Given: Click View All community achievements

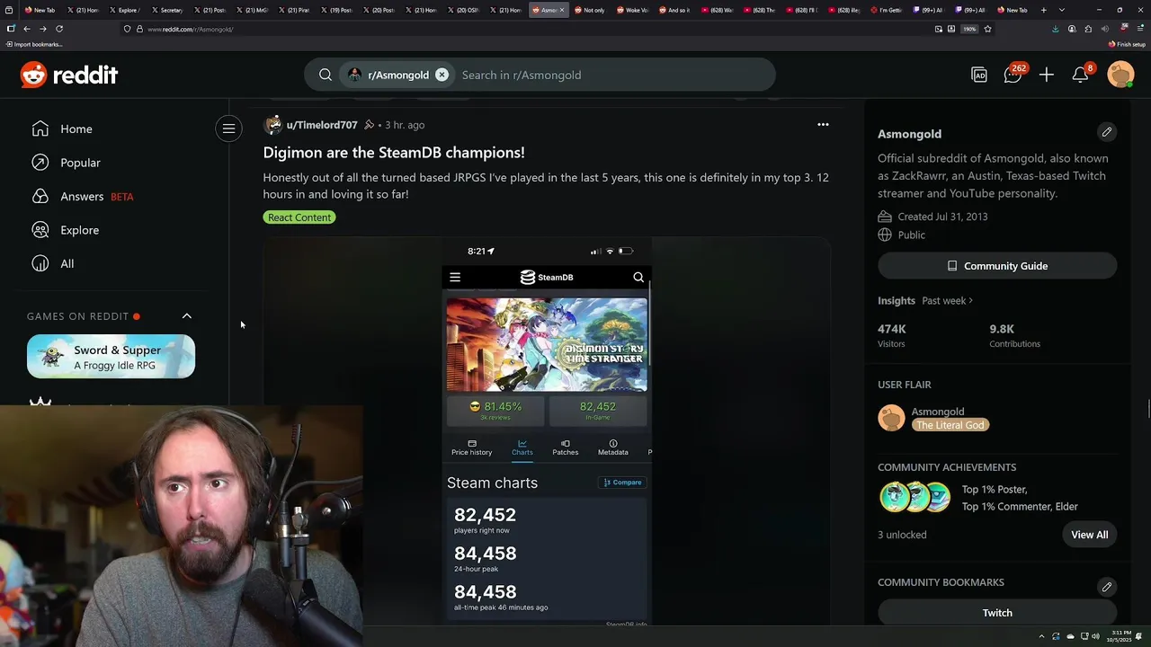Looking at the screenshot, I should (1089, 535).
